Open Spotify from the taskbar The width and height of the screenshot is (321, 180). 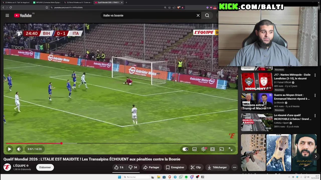(186, 177)
